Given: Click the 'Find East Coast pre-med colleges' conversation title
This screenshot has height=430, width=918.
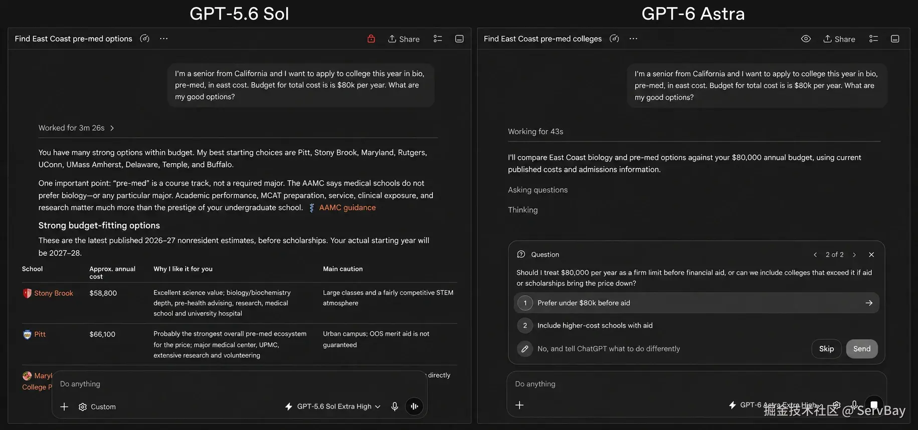Looking at the screenshot, I should click(x=542, y=39).
